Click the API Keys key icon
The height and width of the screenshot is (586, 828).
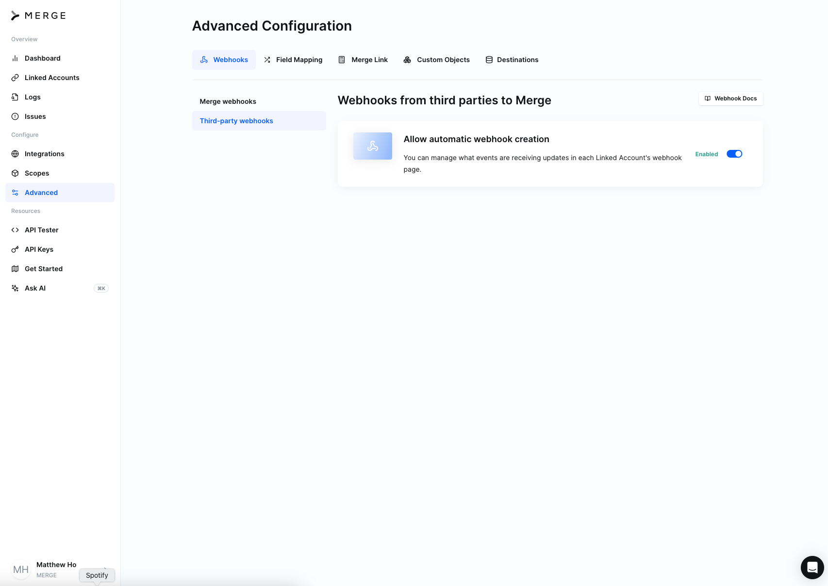pos(15,249)
